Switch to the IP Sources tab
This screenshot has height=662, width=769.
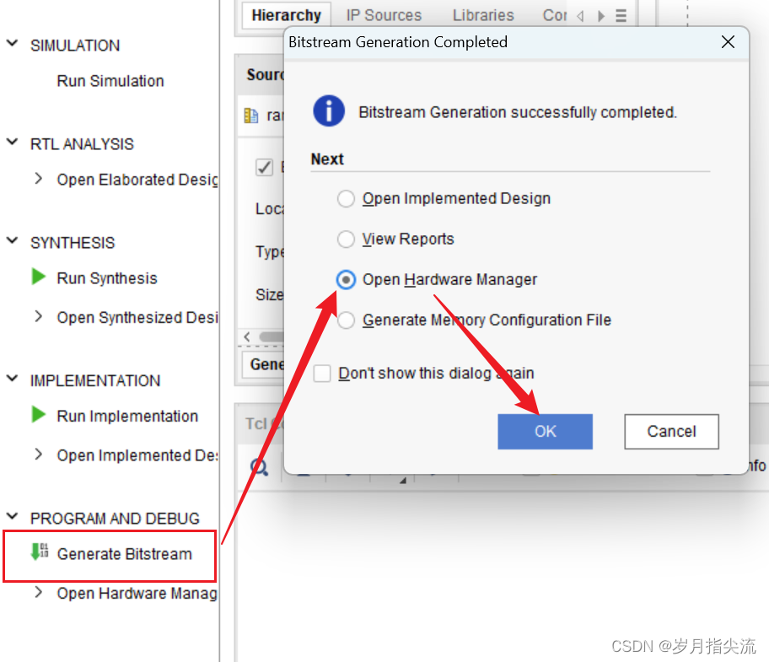tap(384, 15)
